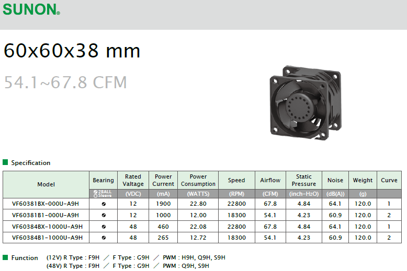Image resolution: width=407 pixels, height=271 pixels.
Task: Click the green square beside Specification
Action: click(5, 162)
